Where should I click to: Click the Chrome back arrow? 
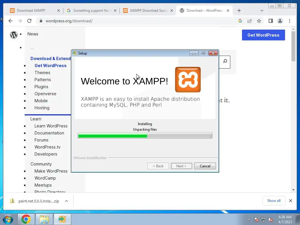pos(11,21)
